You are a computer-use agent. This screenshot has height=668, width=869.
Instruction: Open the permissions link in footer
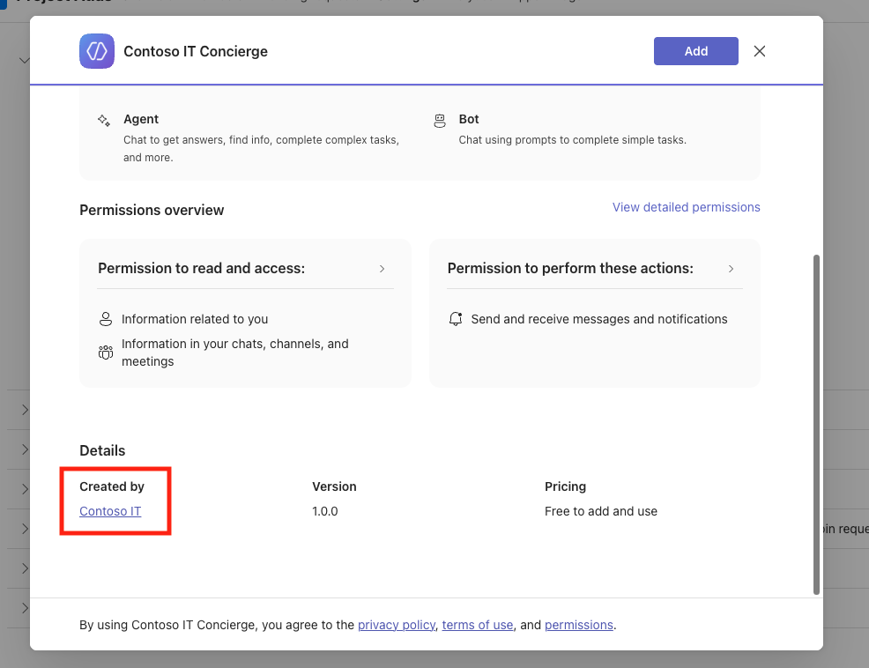point(578,625)
